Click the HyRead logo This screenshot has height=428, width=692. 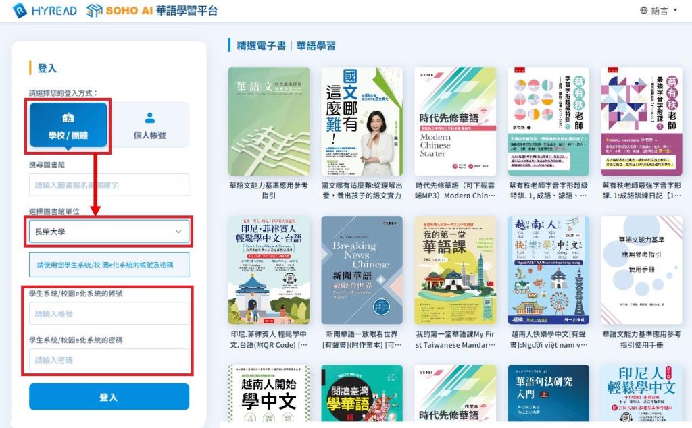tap(44, 11)
